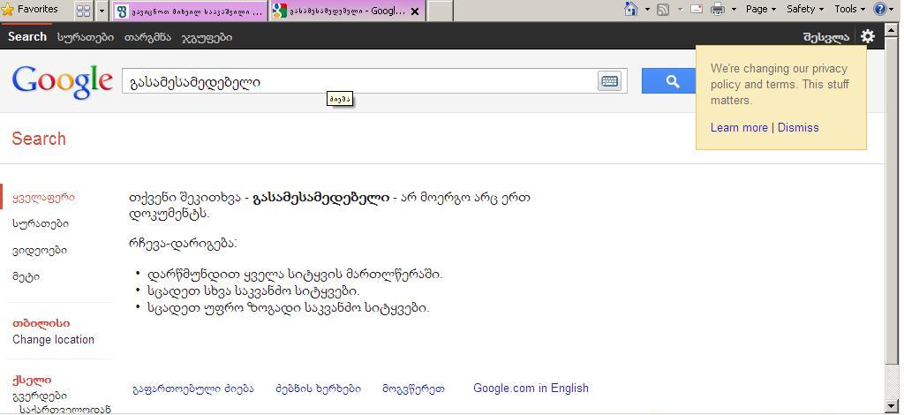The width and height of the screenshot is (904, 415).
Task: Select სურათები in the left sidebar
Action: click(41, 223)
